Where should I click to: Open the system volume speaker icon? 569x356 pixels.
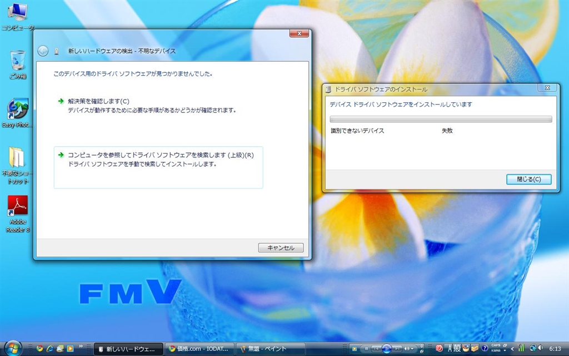pyautogui.click(x=540, y=348)
